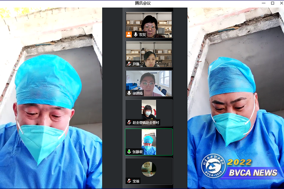Click the muted microphone icon beside 宝爸
The image size is (284, 189).
point(129,181)
